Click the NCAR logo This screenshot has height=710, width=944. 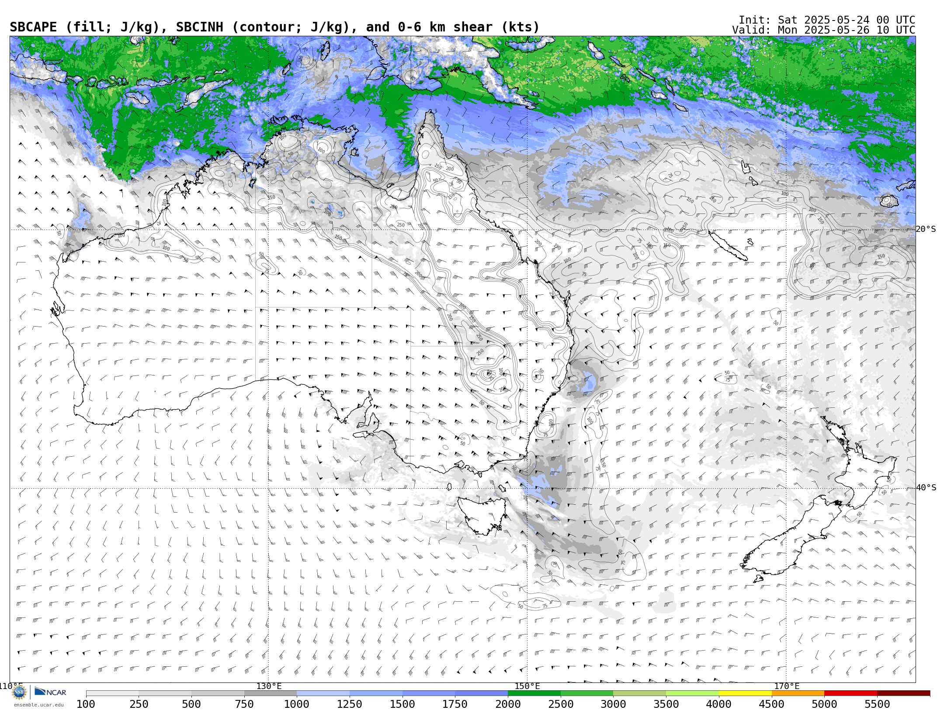click(x=50, y=692)
